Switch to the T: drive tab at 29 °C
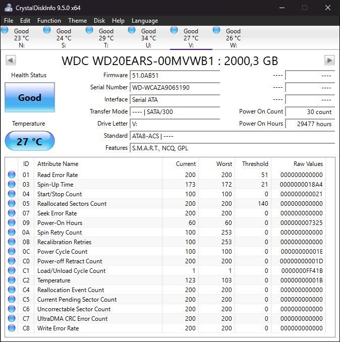This screenshot has width=340, height=342. coord(106,38)
